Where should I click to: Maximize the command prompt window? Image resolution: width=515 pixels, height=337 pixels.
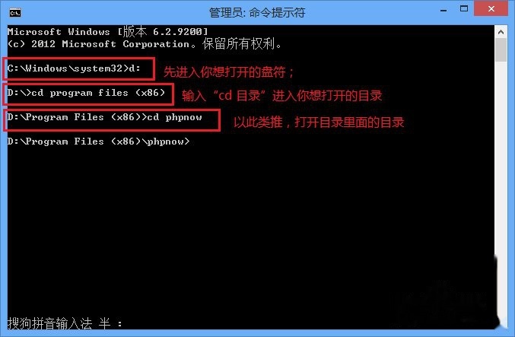pyautogui.click(x=464, y=9)
